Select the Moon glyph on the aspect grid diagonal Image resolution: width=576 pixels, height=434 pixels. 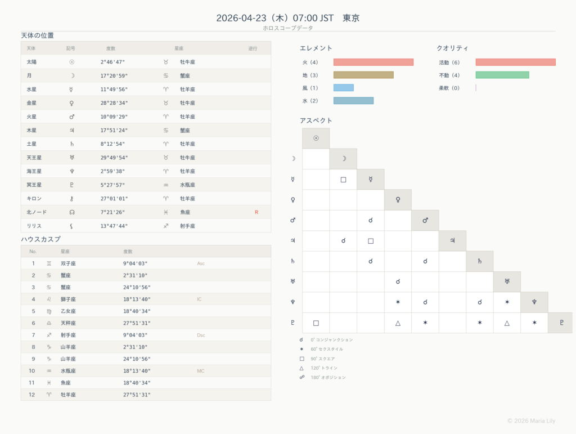pyautogui.click(x=343, y=159)
